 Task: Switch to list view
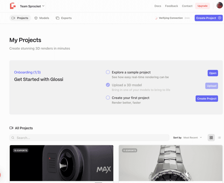219,138
